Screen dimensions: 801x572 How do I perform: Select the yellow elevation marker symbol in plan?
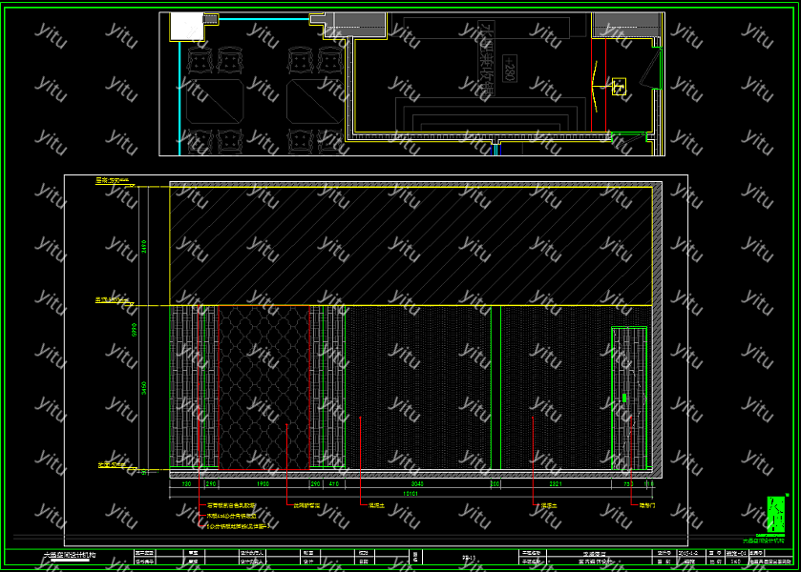(x=618, y=88)
